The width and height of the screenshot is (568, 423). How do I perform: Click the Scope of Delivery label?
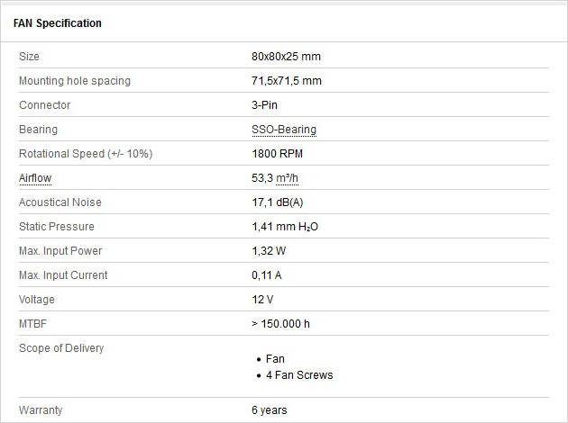tap(61, 347)
